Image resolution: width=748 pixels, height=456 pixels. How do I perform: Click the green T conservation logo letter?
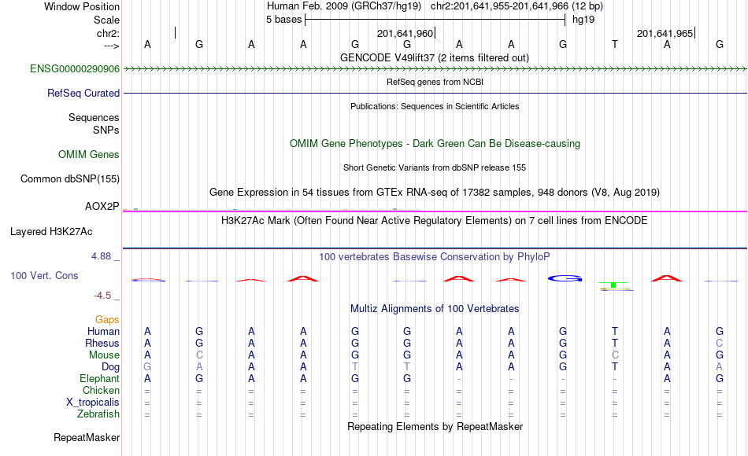tap(613, 285)
